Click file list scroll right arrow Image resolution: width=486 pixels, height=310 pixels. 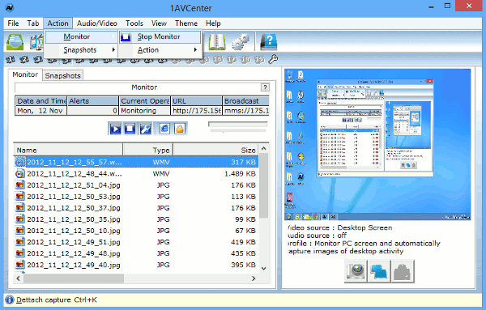pyautogui.click(x=254, y=278)
